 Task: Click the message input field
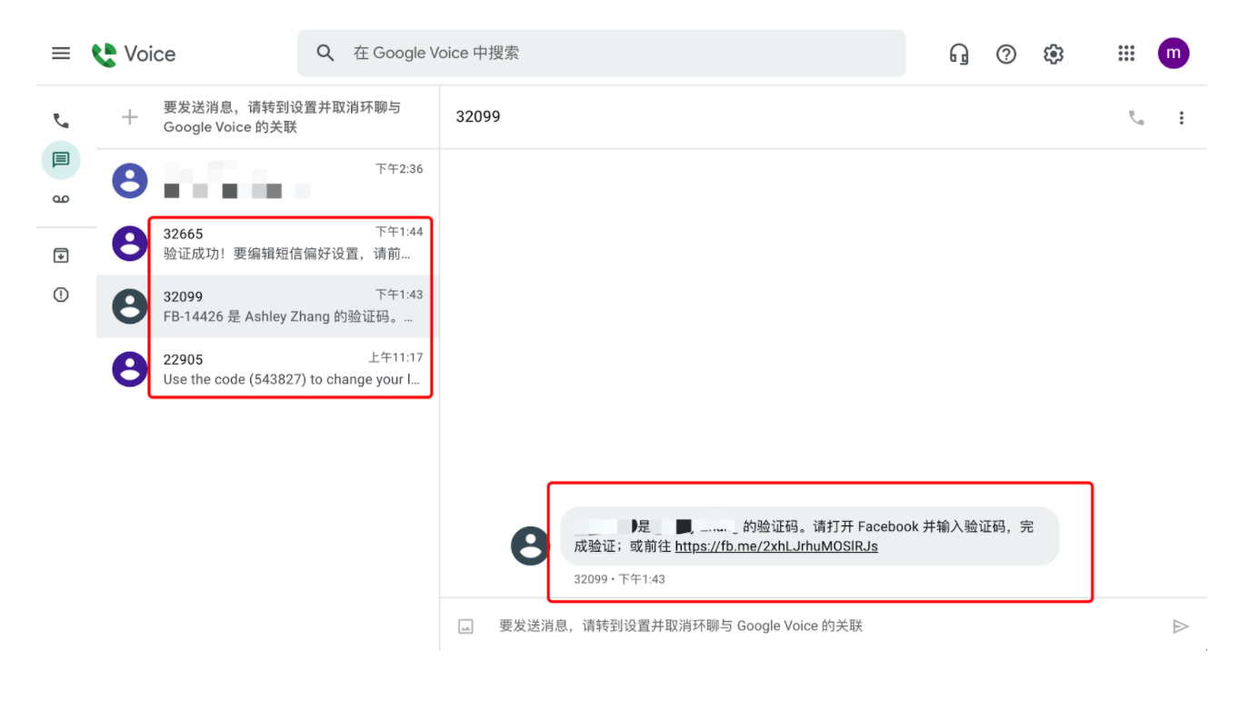(680, 626)
